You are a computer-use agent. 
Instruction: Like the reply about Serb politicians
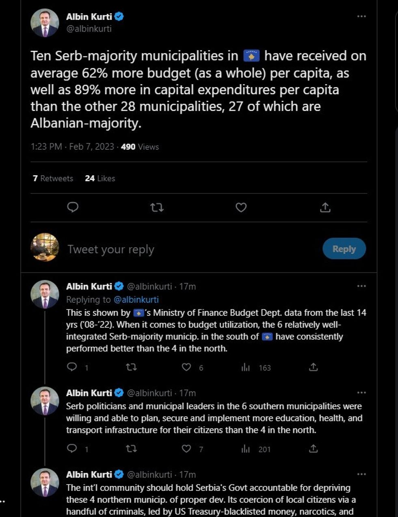pos(186,449)
